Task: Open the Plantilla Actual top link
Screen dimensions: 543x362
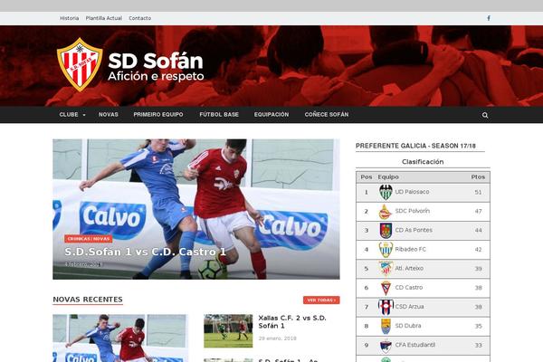Action: [x=104, y=18]
